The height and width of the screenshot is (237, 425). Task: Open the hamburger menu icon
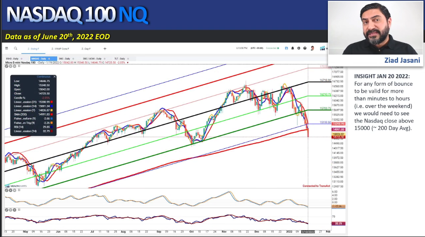coord(6,48)
